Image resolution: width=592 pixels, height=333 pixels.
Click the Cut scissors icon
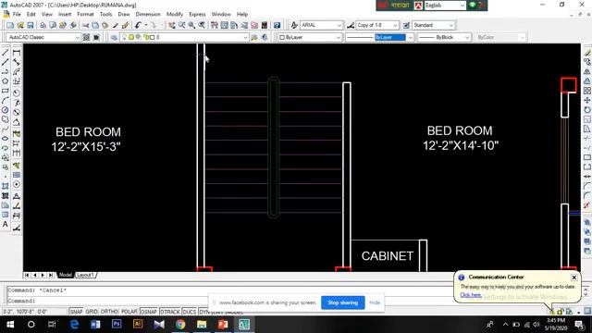(x=86, y=25)
